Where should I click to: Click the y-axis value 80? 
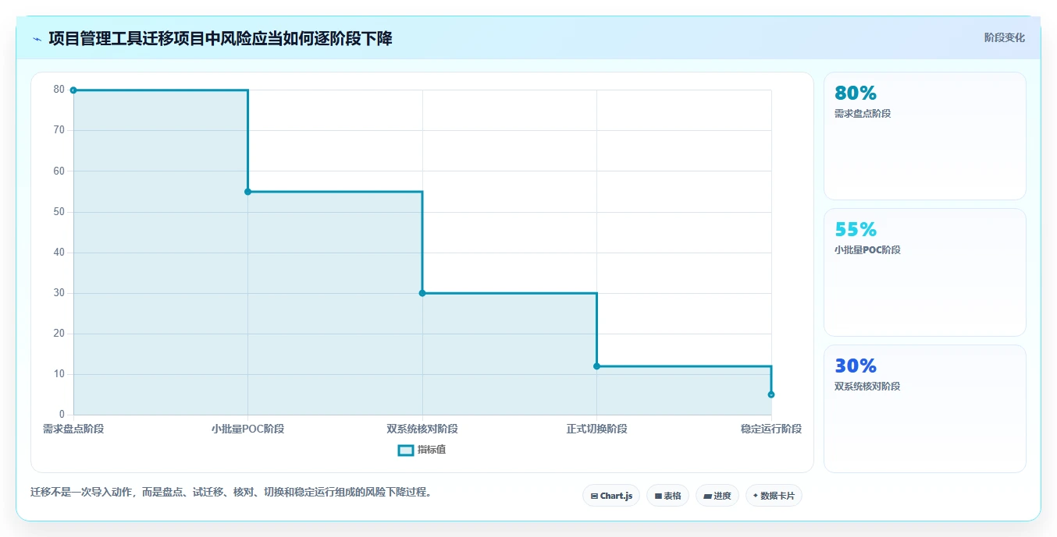59,90
